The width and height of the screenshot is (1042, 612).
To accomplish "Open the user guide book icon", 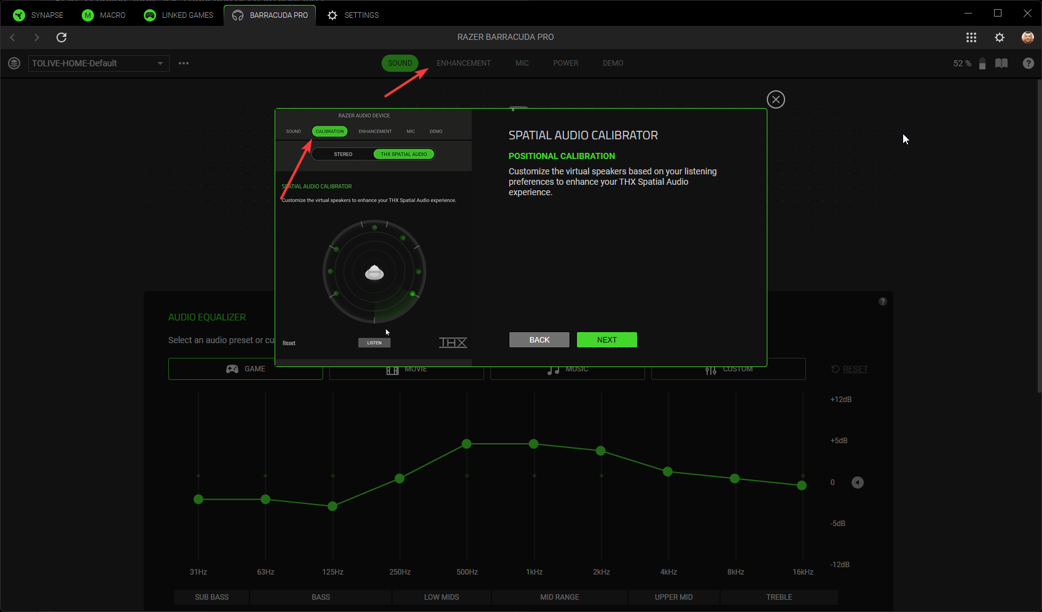I will pos(1001,63).
